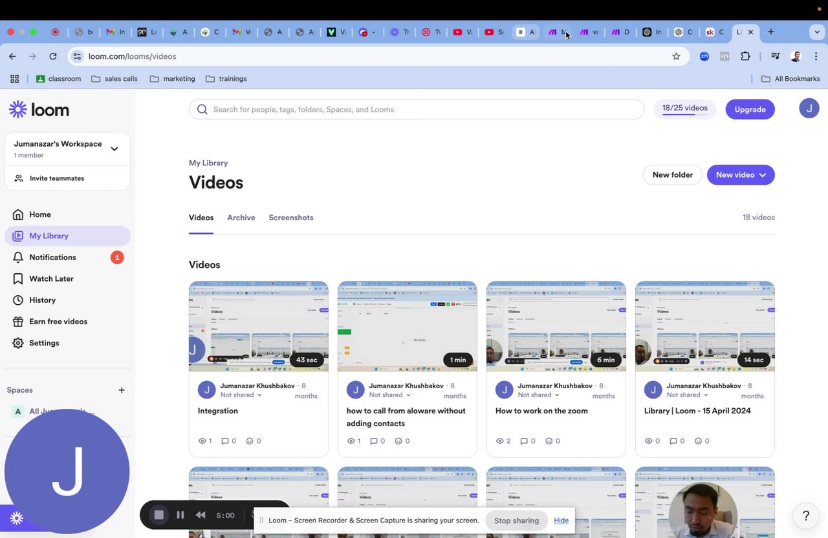
Task: Click the Loom logo
Action: (x=39, y=110)
